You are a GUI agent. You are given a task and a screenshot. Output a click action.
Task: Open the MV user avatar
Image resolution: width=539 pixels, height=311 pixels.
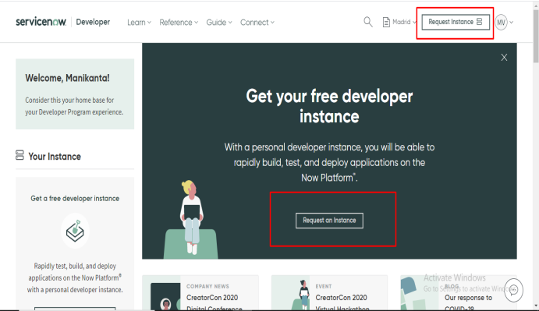click(502, 23)
